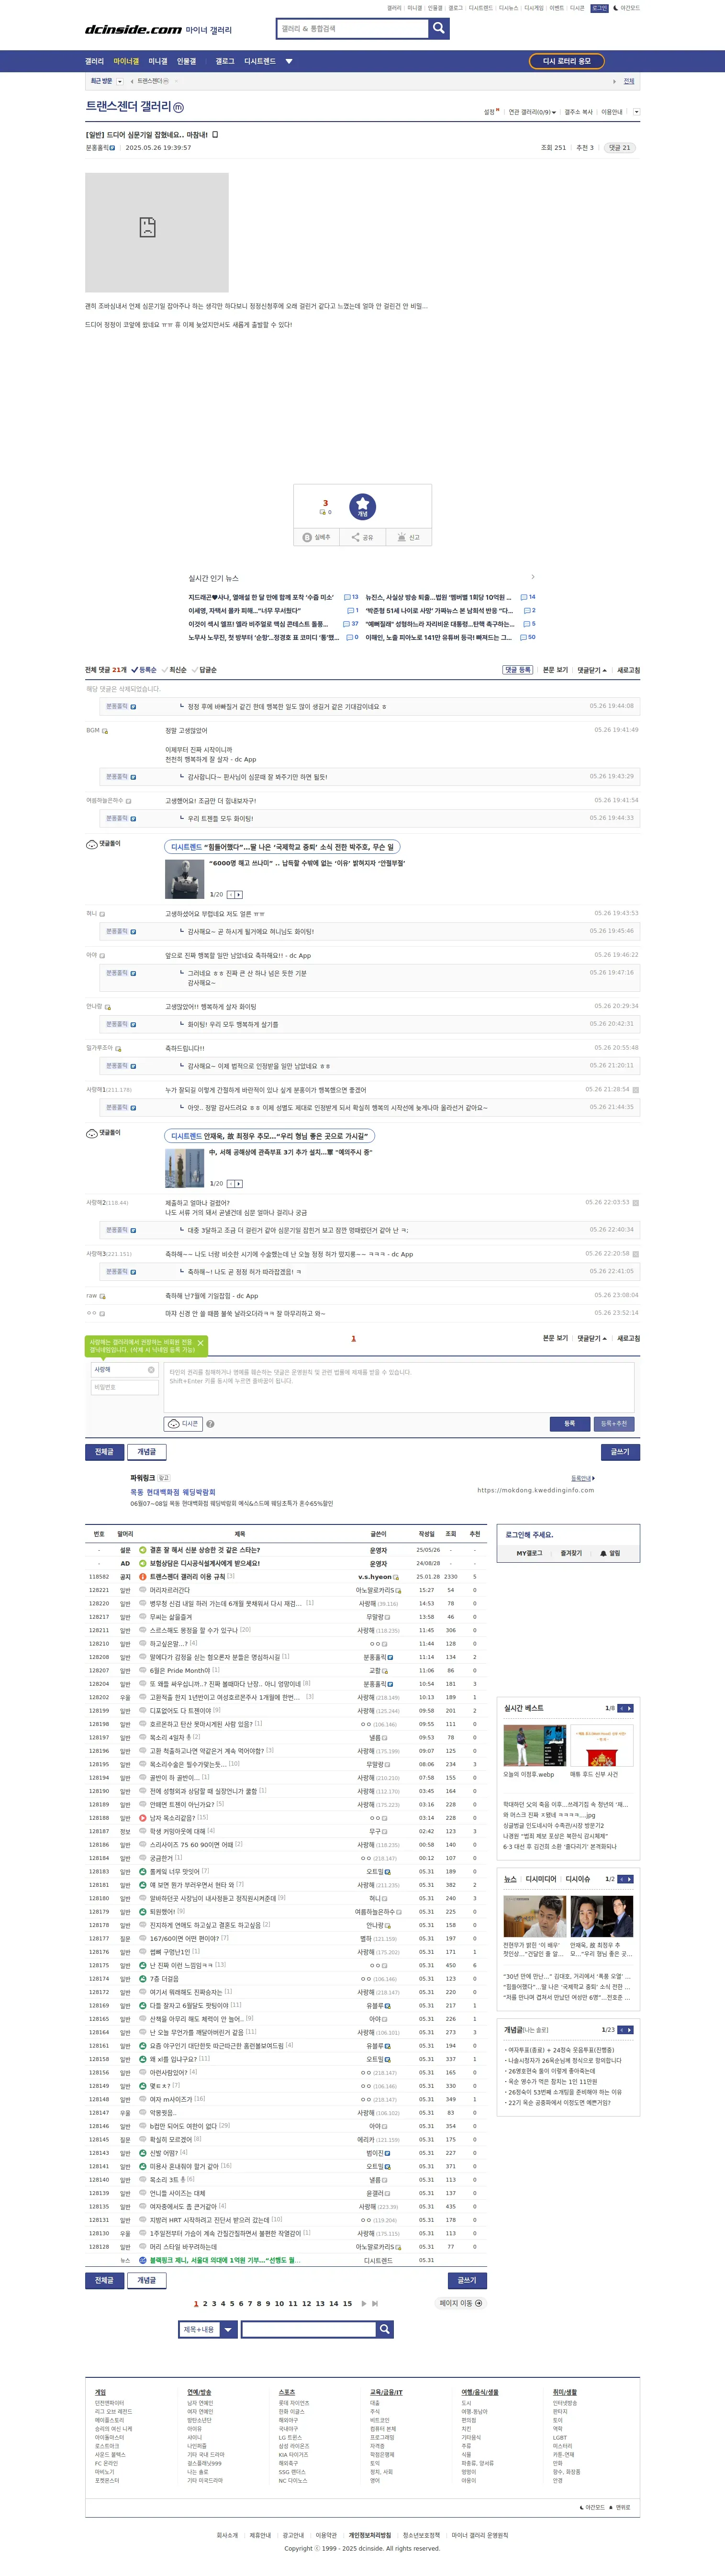Click upper 글쓰기 button
Viewport: 725px width, 2576px height.
(620, 1451)
